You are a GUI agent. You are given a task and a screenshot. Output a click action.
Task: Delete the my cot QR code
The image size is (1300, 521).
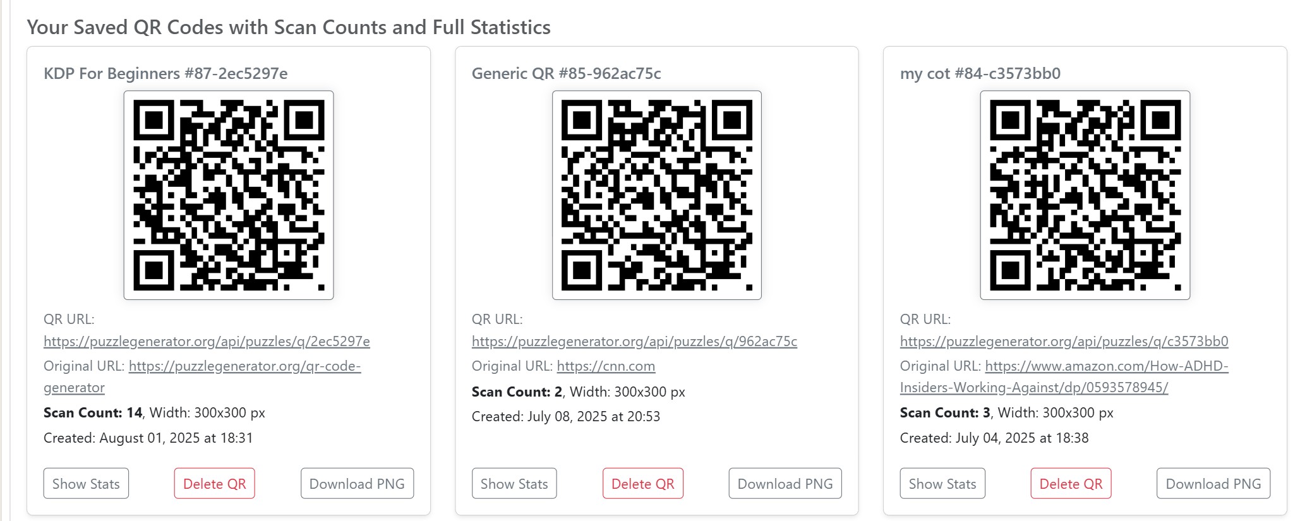(1070, 482)
